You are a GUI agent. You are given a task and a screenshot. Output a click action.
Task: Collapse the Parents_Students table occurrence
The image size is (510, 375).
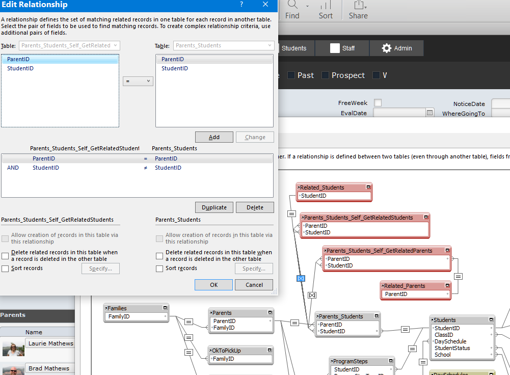click(377, 316)
